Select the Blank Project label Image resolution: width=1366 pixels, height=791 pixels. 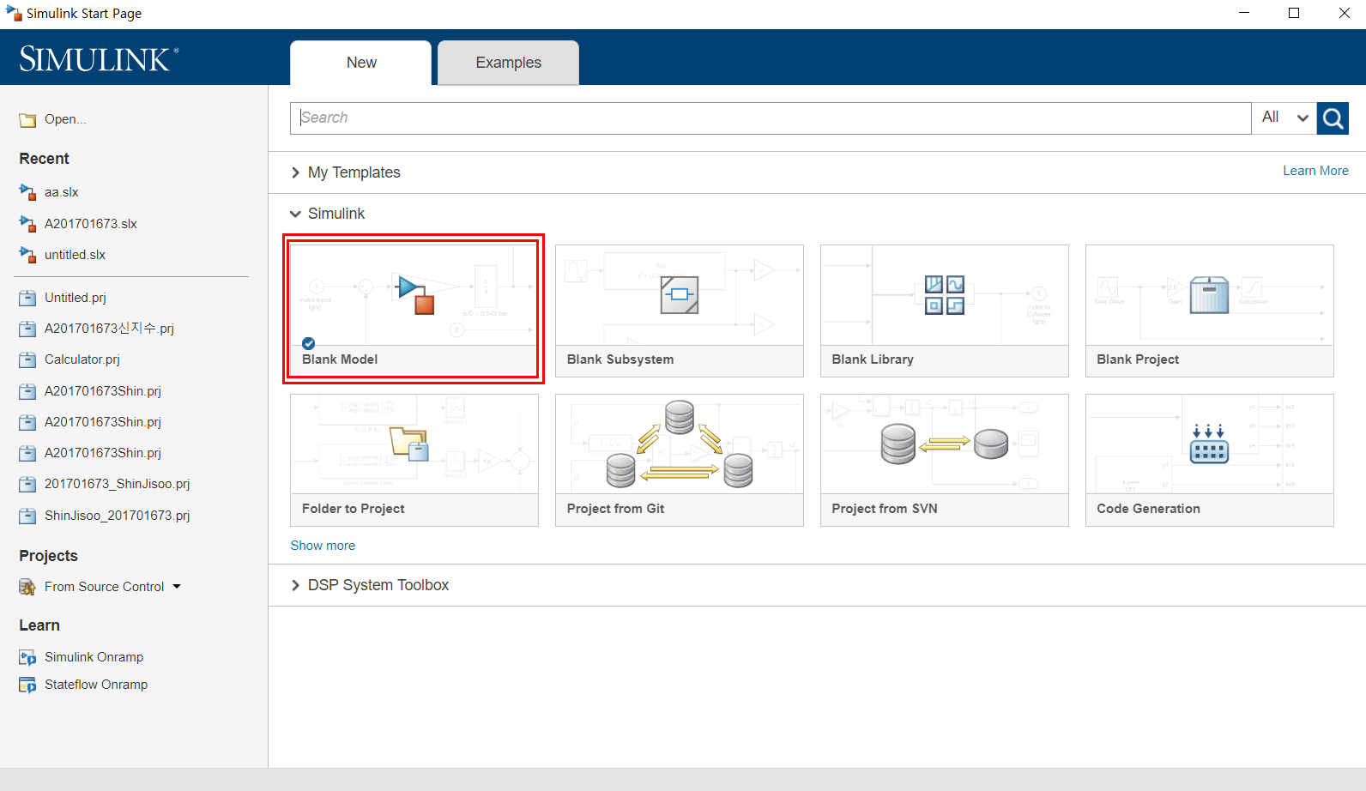pyautogui.click(x=1138, y=359)
